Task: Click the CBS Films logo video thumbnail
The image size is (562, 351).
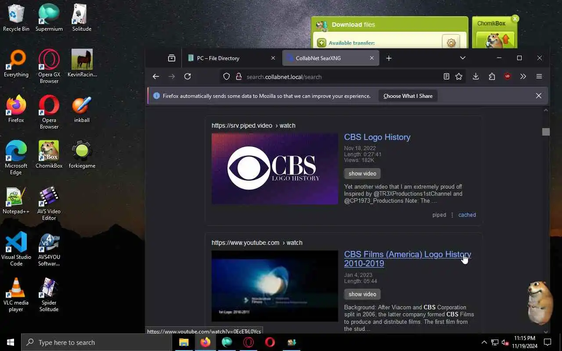Action: click(x=275, y=286)
